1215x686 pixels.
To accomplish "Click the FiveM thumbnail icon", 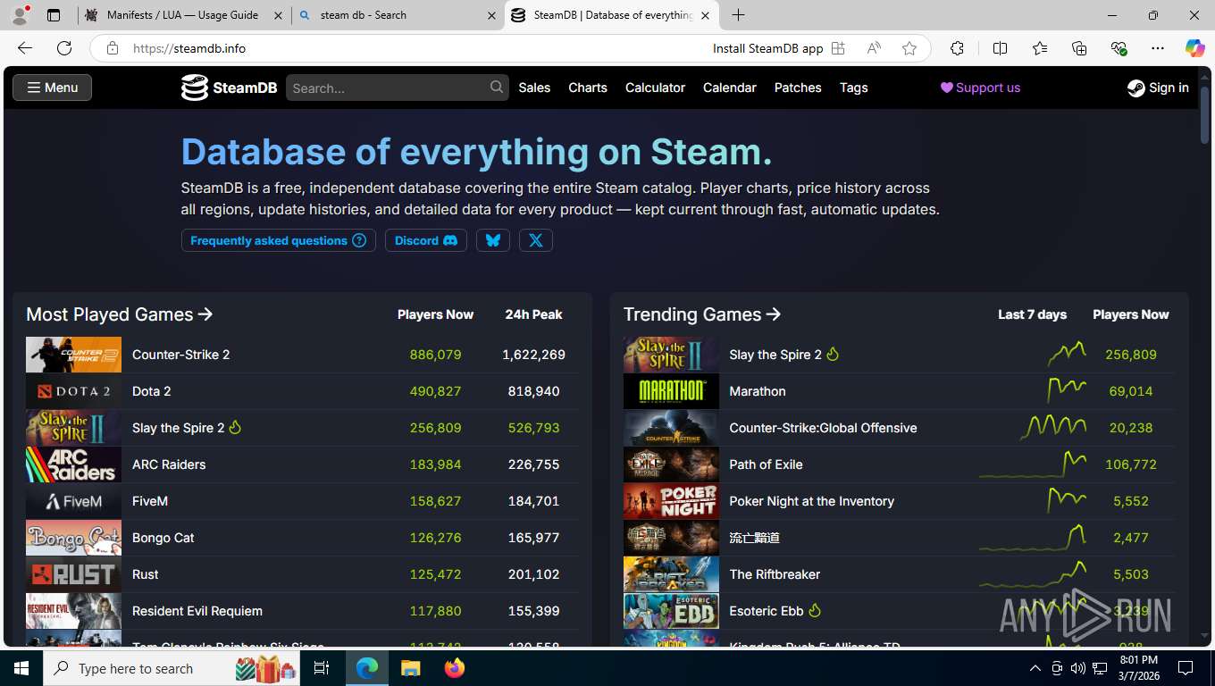I will click(x=73, y=501).
